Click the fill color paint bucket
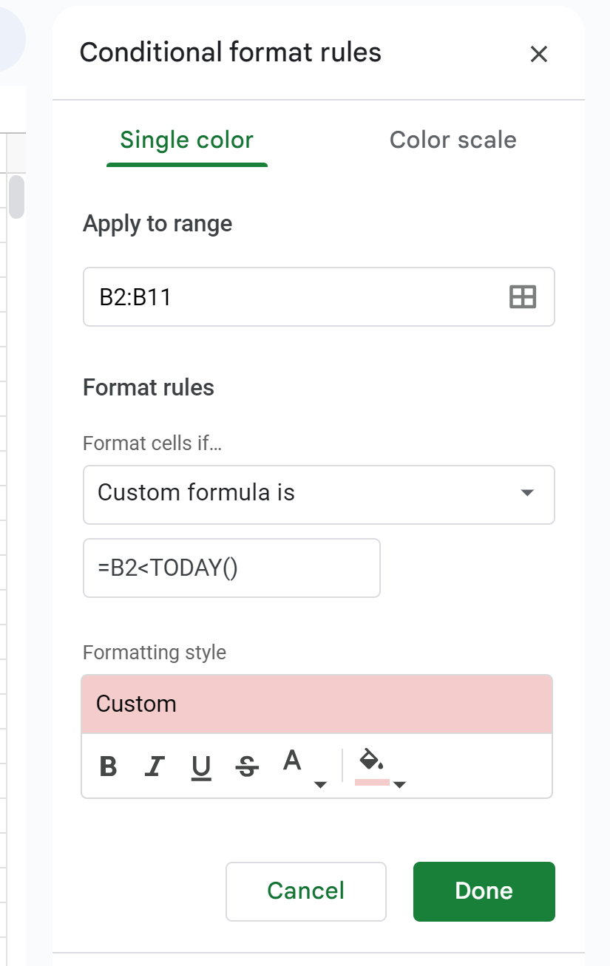 point(371,760)
